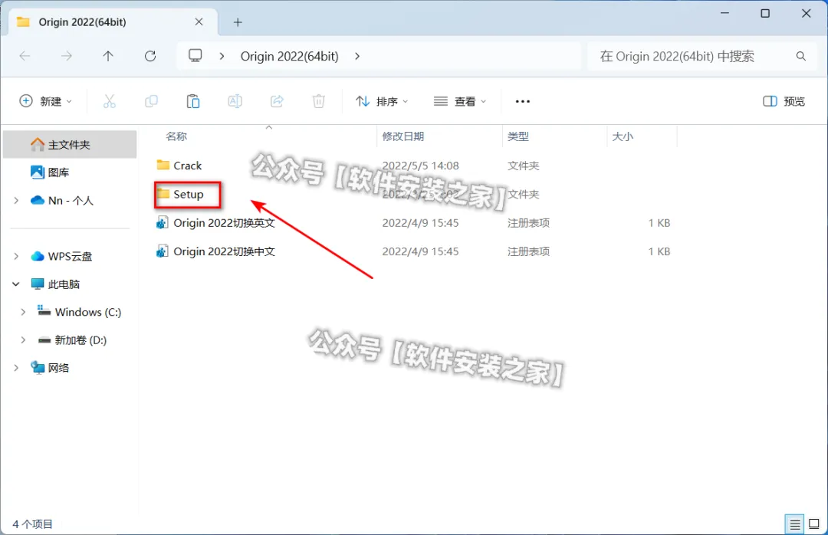Go forward with the right arrow
Screen dimensions: 828x535
pyautogui.click(x=67, y=56)
